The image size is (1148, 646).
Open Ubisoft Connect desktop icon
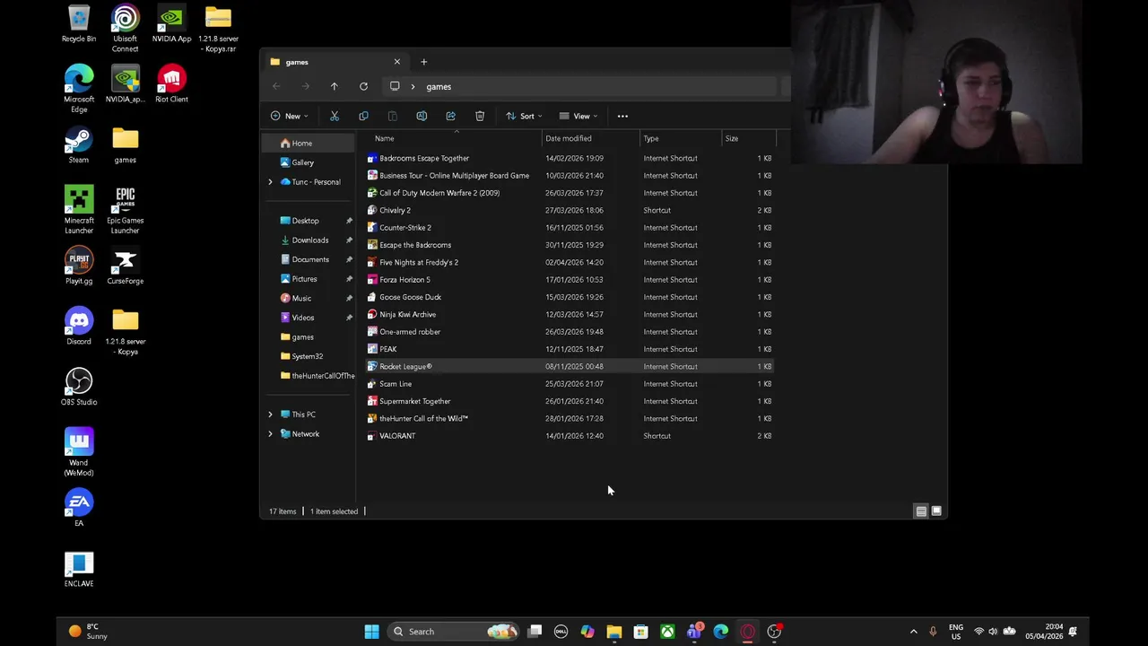pos(125,29)
